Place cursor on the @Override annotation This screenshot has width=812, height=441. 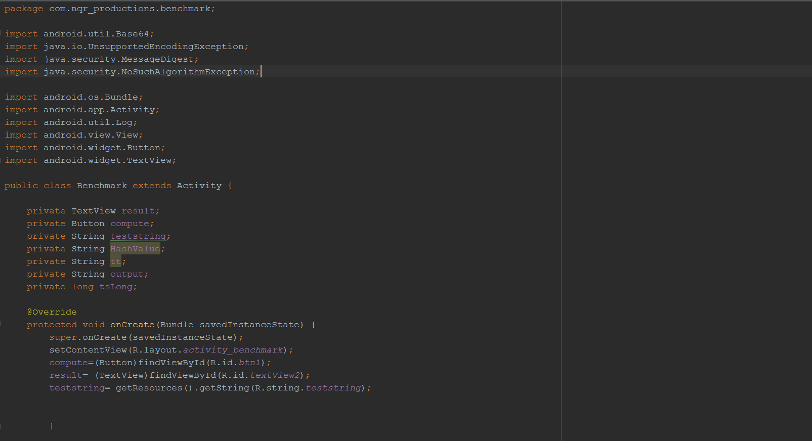pyautogui.click(x=52, y=312)
